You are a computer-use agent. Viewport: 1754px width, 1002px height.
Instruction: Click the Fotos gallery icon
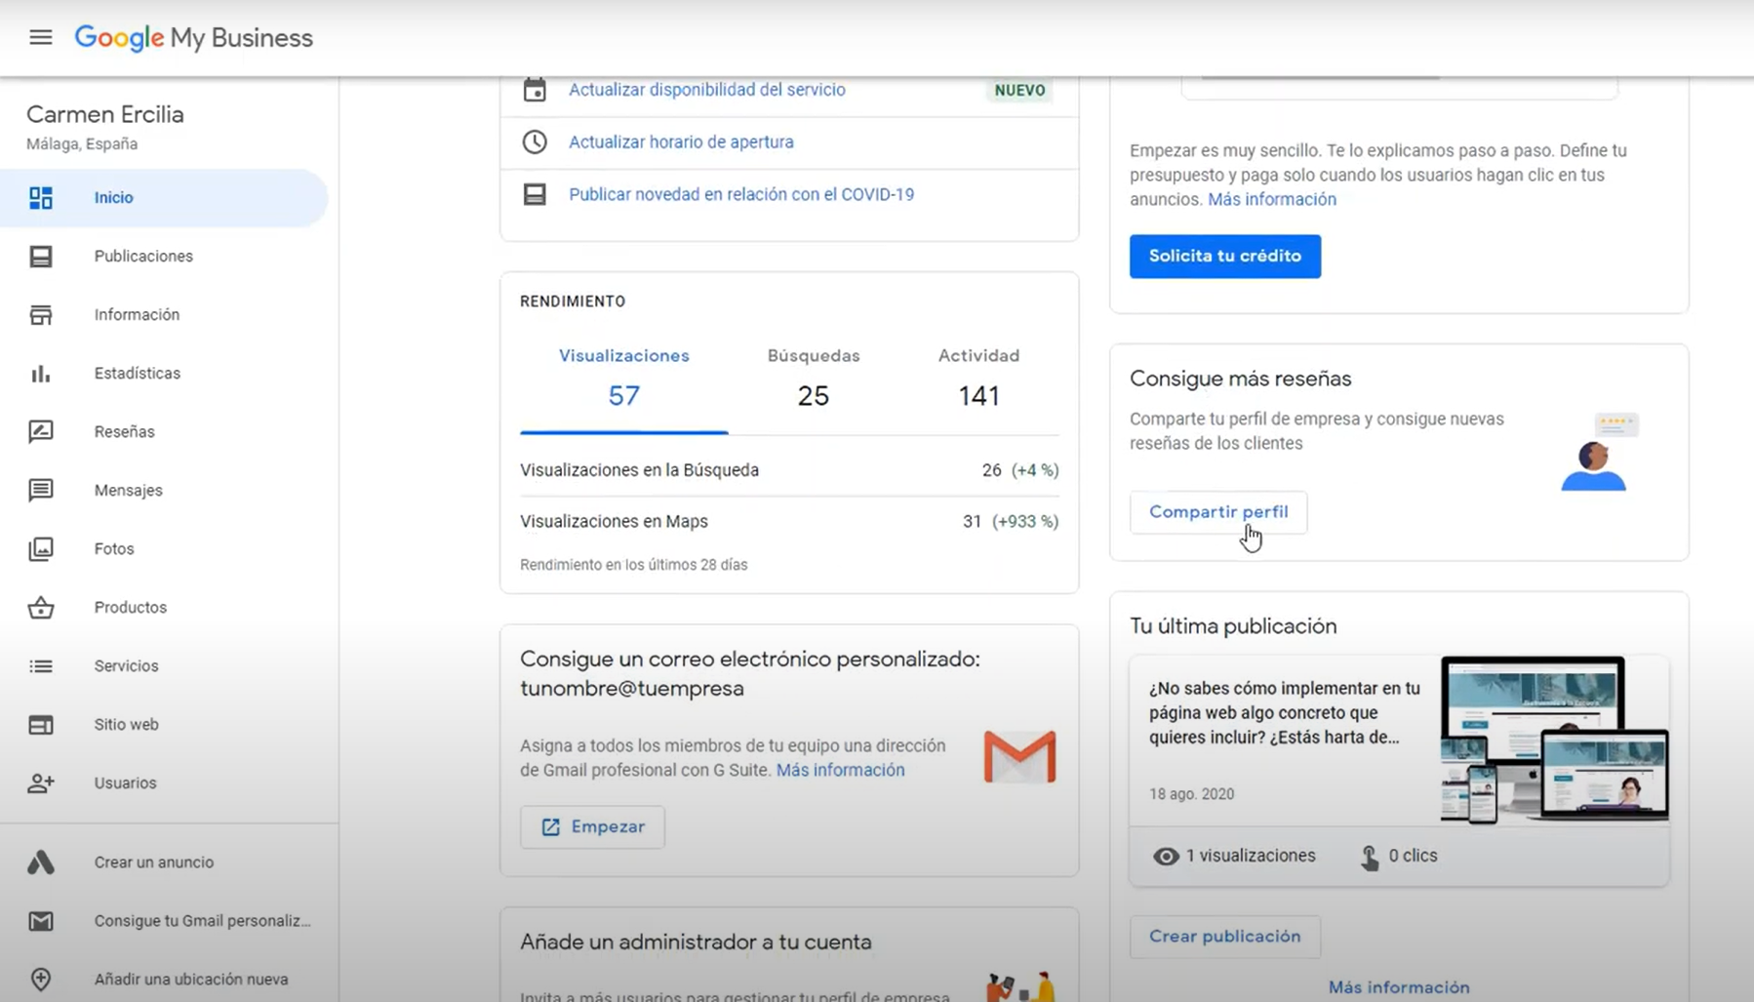click(x=41, y=549)
